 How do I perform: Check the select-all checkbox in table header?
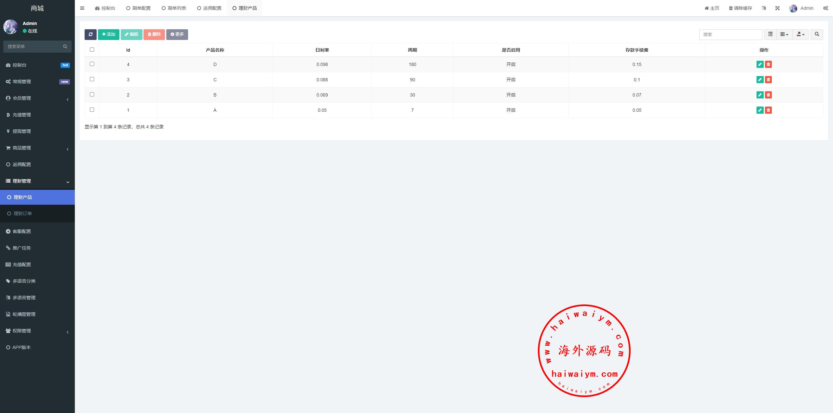click(92, 50)
